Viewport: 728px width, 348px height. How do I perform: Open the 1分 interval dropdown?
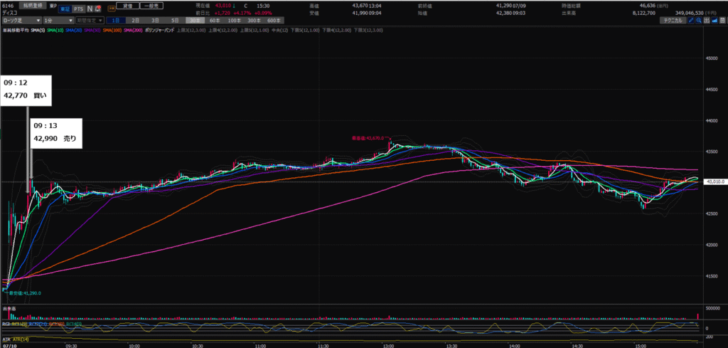(x=58, y=21)
